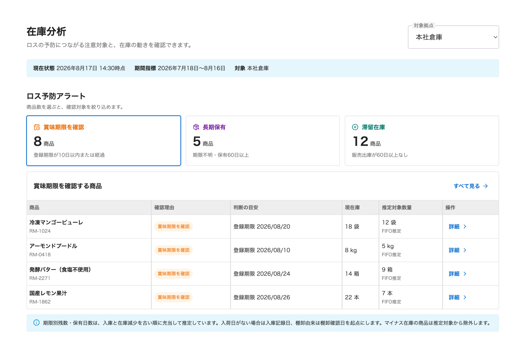526x360 pixels.
Task: Click the 判断の目安 column header
Action: [286, 208]
